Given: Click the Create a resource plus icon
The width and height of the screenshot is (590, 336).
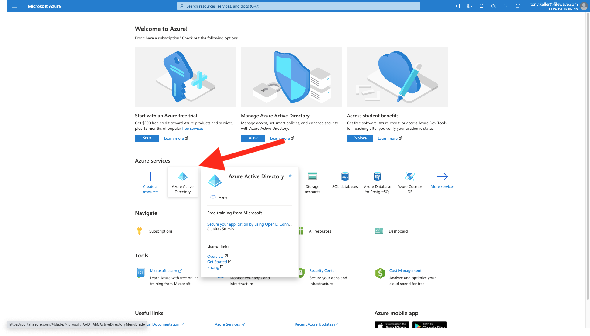Looking at the screenshot, I should 150,176.
